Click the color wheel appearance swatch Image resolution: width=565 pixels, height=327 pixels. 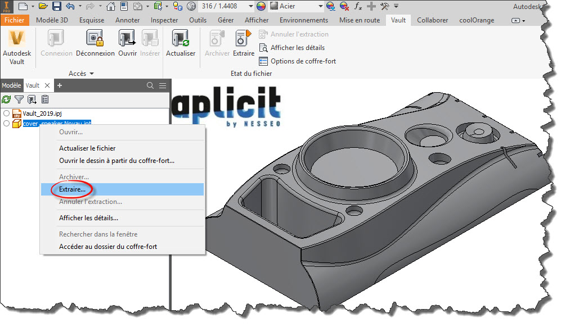(x=261, y=7)
